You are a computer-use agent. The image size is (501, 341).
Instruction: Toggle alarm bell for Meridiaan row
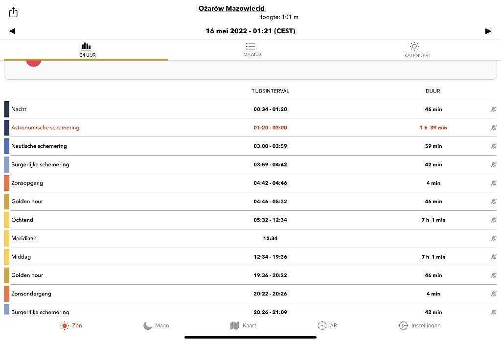pyautogui.click(x=493, y=238)
